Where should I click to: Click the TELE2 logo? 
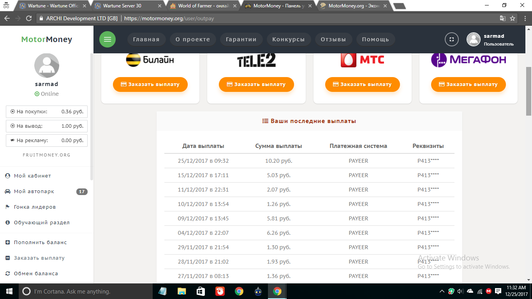pyautogui.click(x=256, y=60)
